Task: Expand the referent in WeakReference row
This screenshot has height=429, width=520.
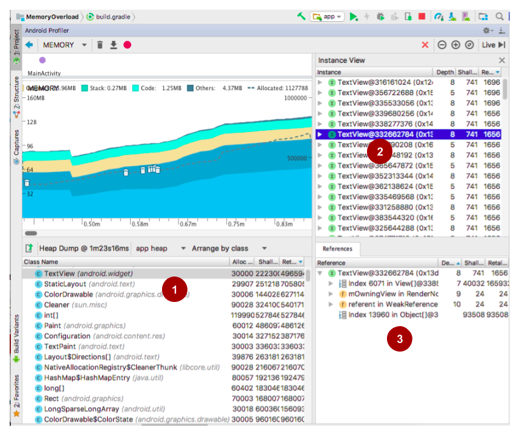Action: [331, 304]
